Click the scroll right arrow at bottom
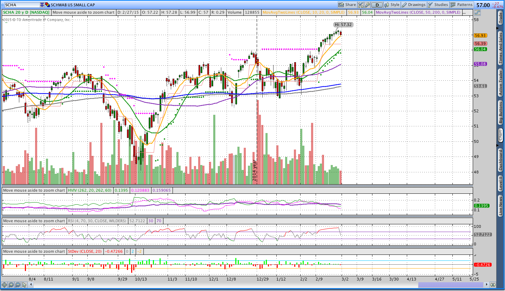This screenshot has width=505, height=291. tap(486, 285)
